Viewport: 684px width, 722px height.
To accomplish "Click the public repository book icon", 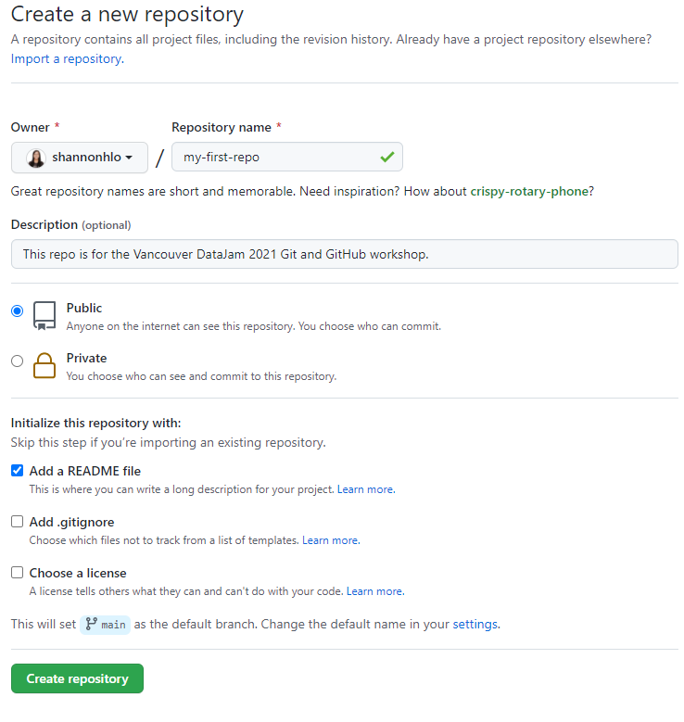I will click(x=44, y=315).
